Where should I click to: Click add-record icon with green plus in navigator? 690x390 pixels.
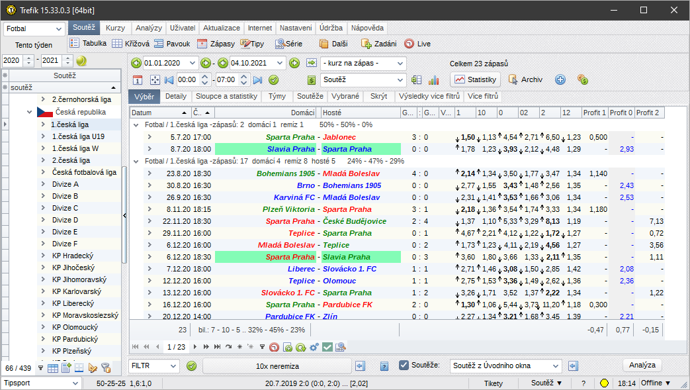click(x=287, y=347)
